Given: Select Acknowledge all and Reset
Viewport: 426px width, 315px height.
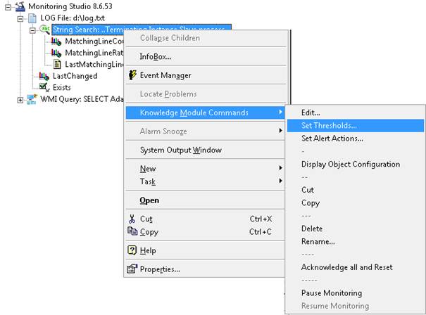Looking at the screenshot, I should click(346, 267).
